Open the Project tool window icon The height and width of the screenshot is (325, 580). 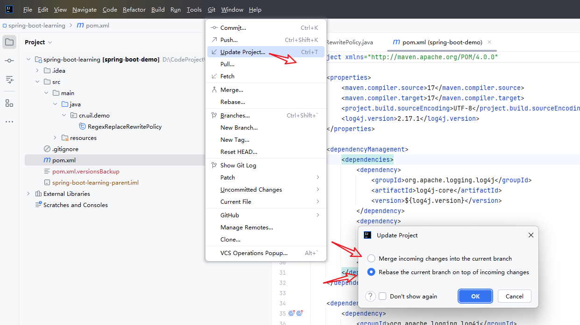(x=9, y=42)
